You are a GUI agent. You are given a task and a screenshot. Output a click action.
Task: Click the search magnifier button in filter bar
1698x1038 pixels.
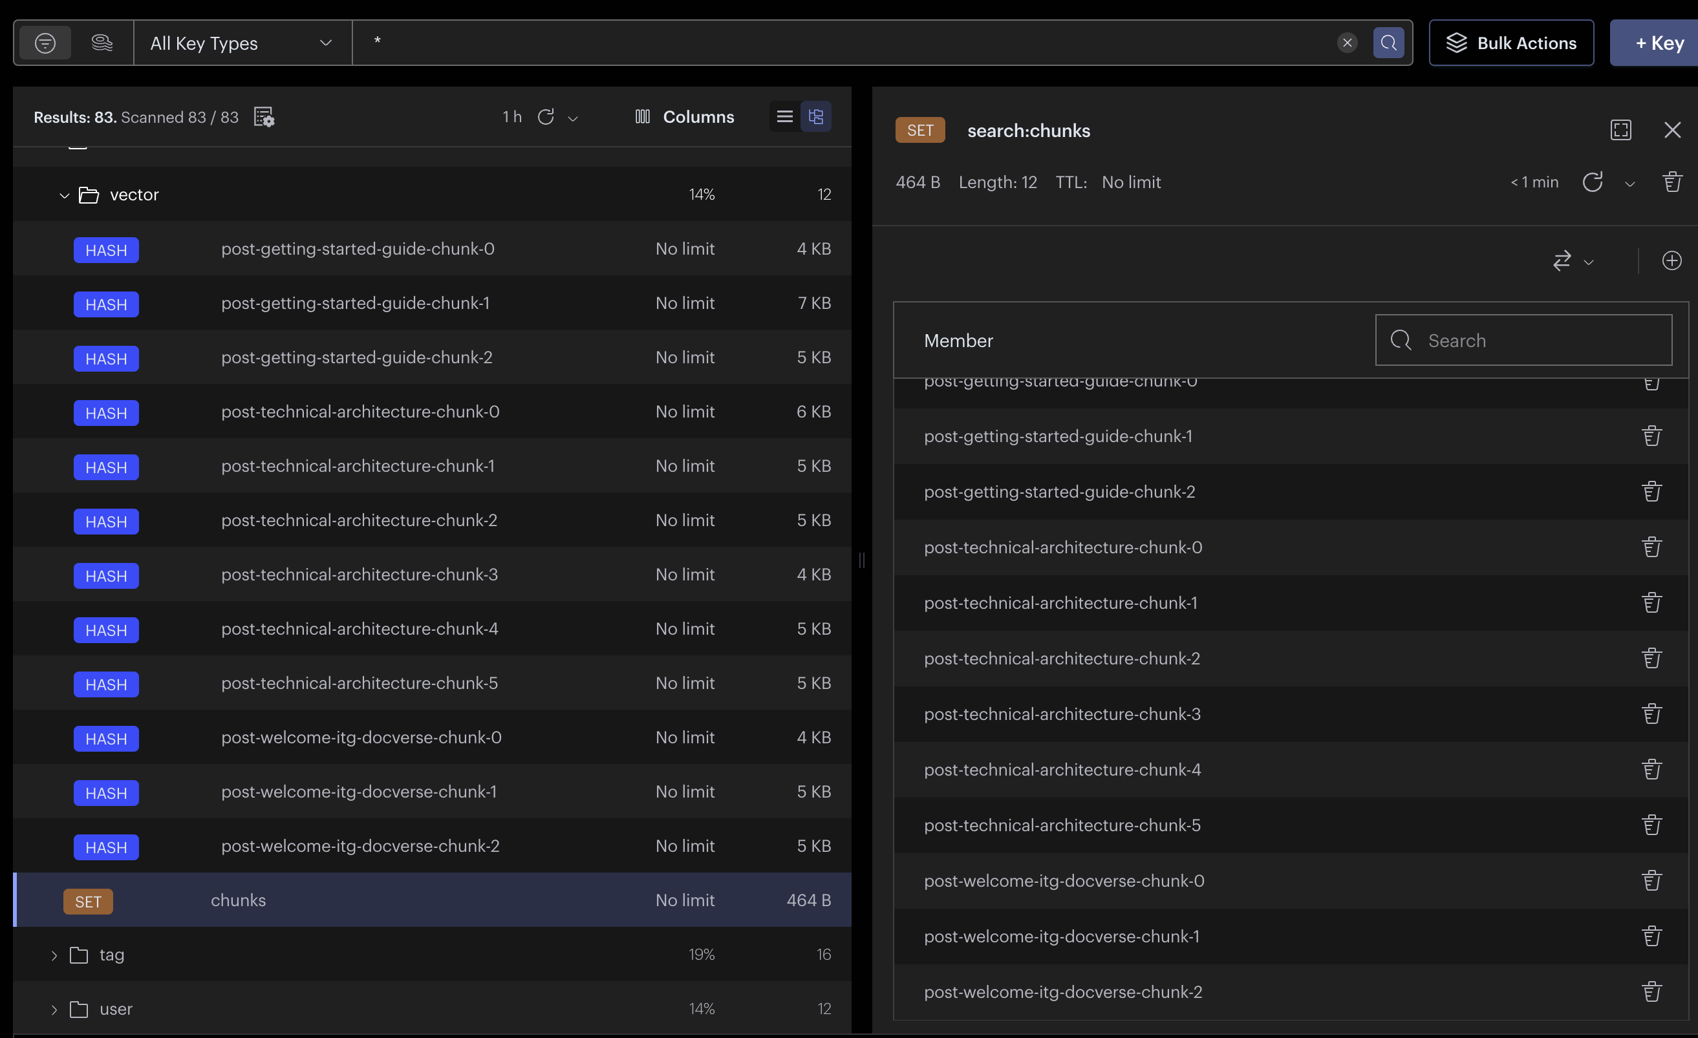(x=1388, y=43)
